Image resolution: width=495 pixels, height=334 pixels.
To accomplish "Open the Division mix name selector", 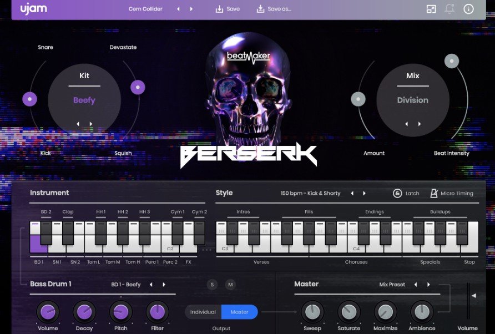I will (x=413, y=100).
